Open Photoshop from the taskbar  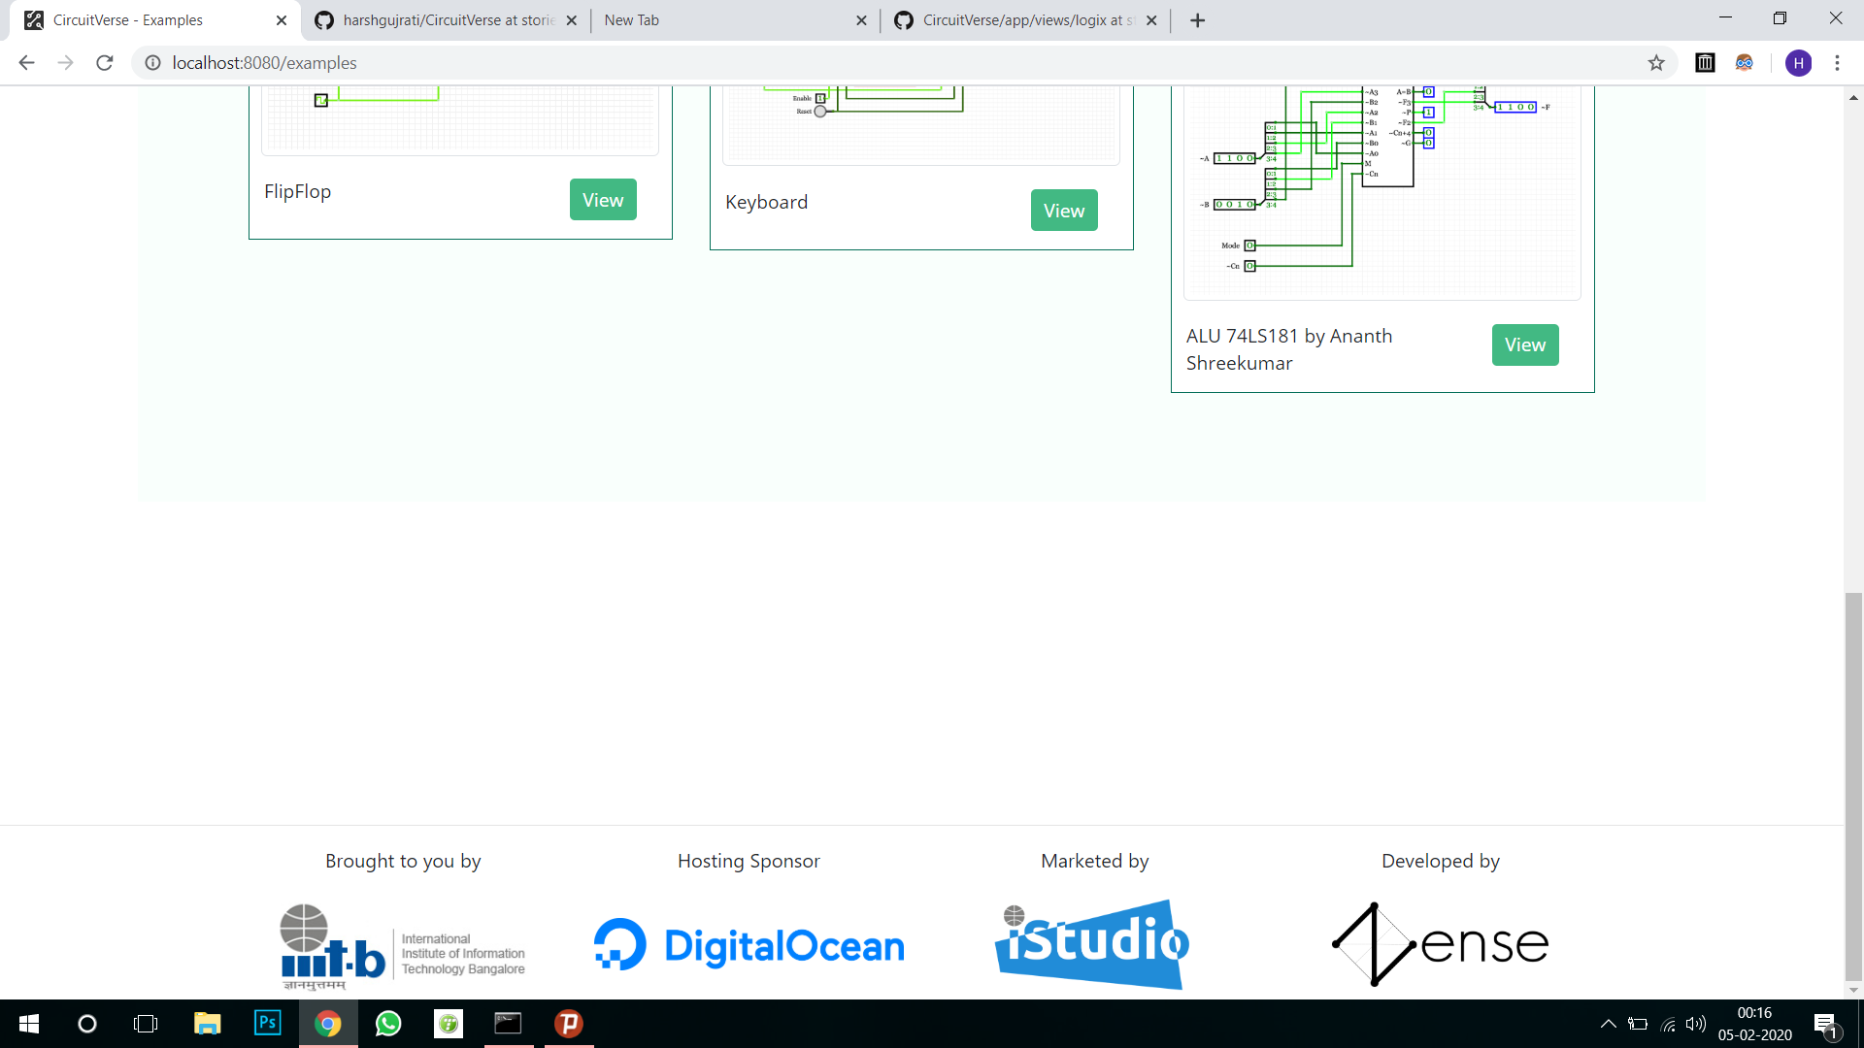pos(268,1024)
